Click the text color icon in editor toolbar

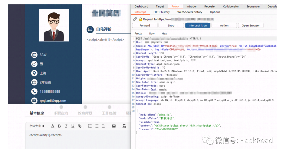click(x=52, y=126)
